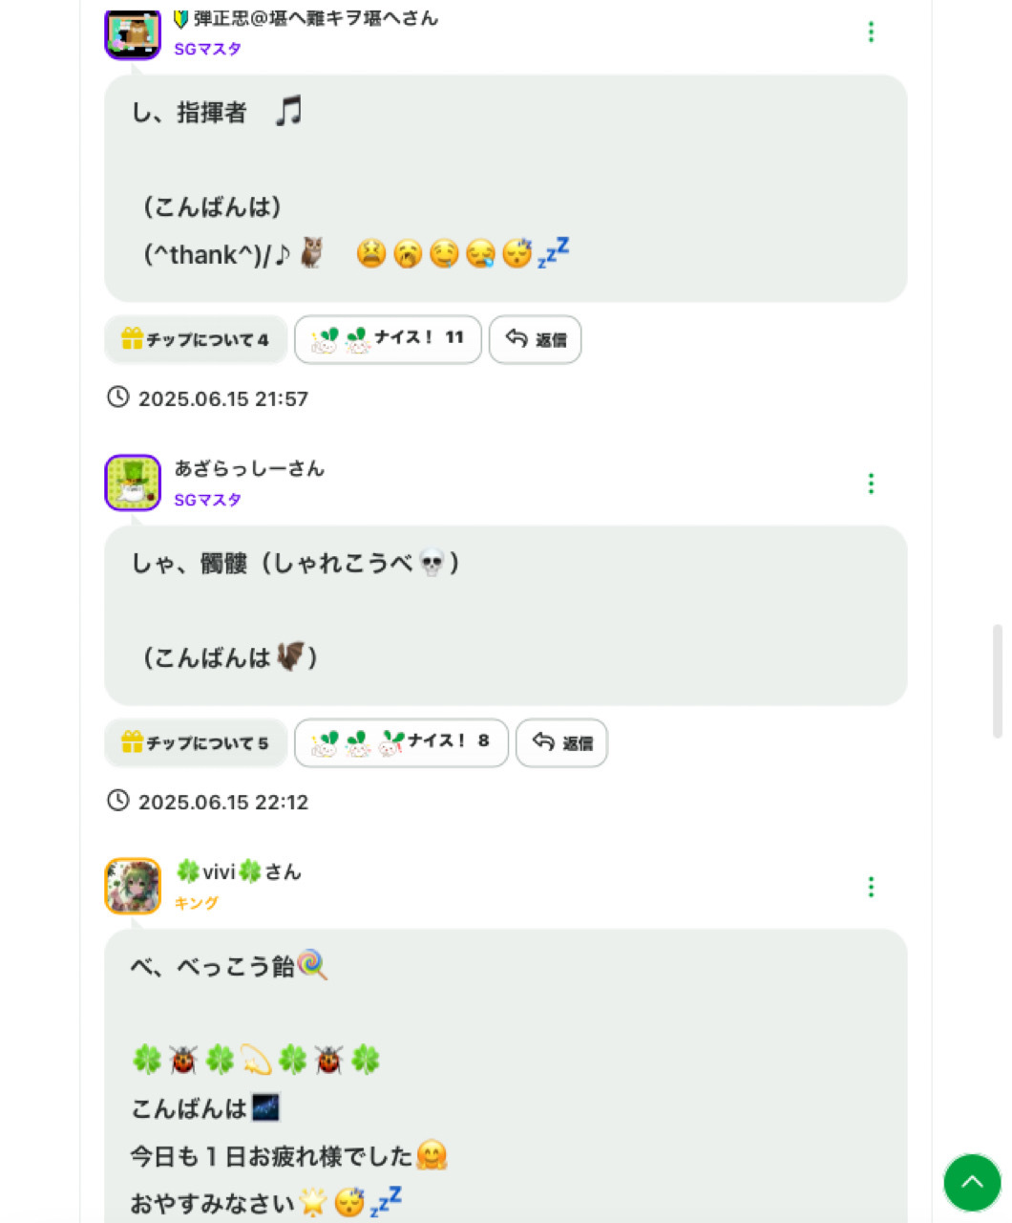Click チップについて 5 gift button
The width and height of the screenshot is (1012, 1223).
point(196,742)
